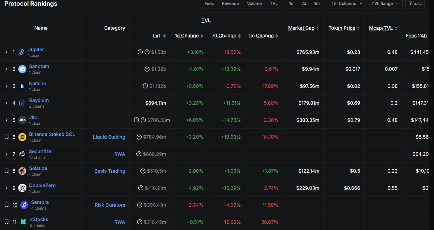Select the Revenue preset tab
The width and height of the screenshot is (434, 230).
point(230,4)
